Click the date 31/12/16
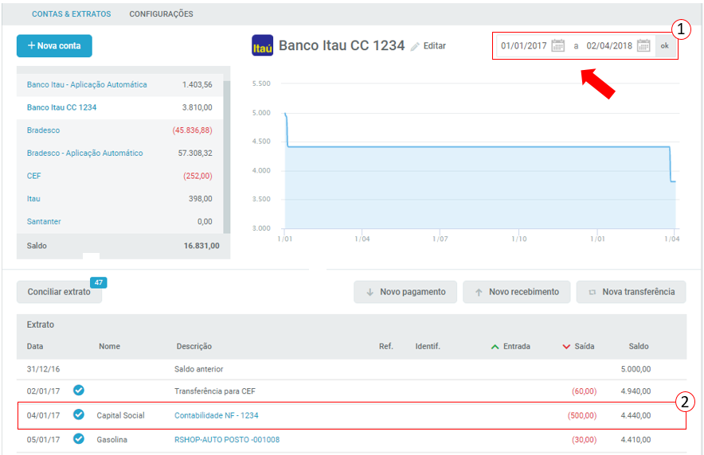704x455 pixels. pyautogui.click(x=43, y=369)
